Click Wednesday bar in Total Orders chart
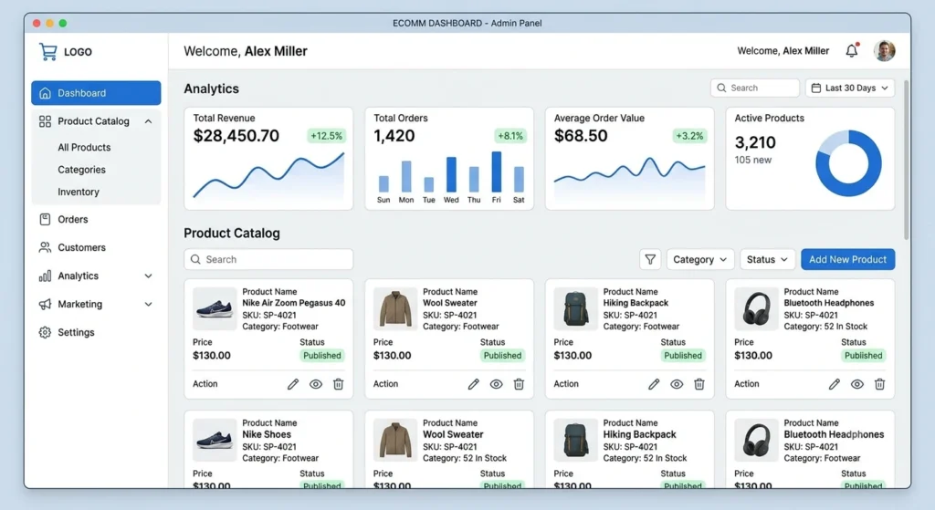Viewport: 935px width, 510px height. point(451,174)
